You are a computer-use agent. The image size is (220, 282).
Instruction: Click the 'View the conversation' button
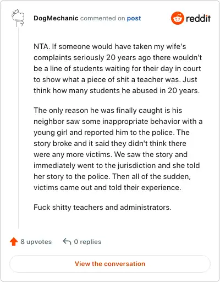coord(110,264)
